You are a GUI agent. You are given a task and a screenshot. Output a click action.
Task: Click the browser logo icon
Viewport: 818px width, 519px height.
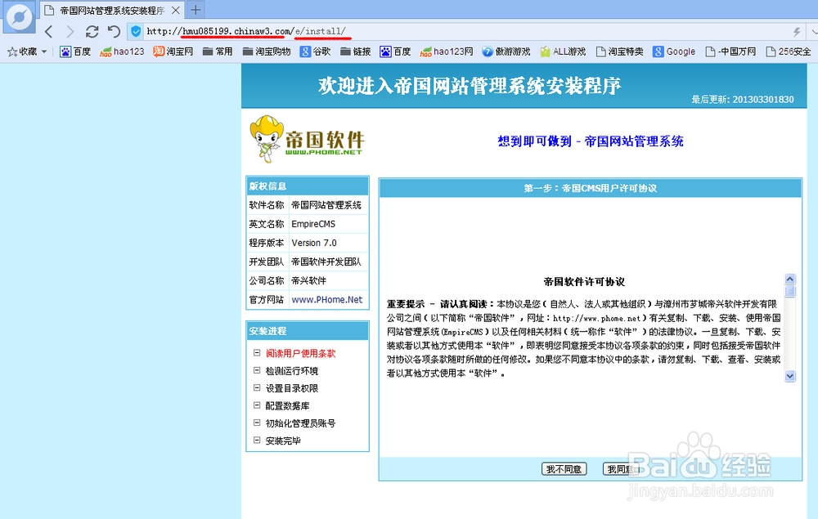20,17
